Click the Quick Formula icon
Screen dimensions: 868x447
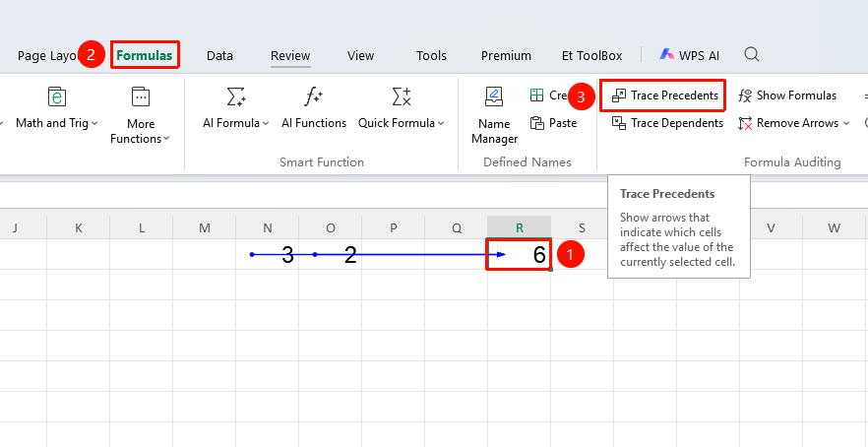point(401,96)
